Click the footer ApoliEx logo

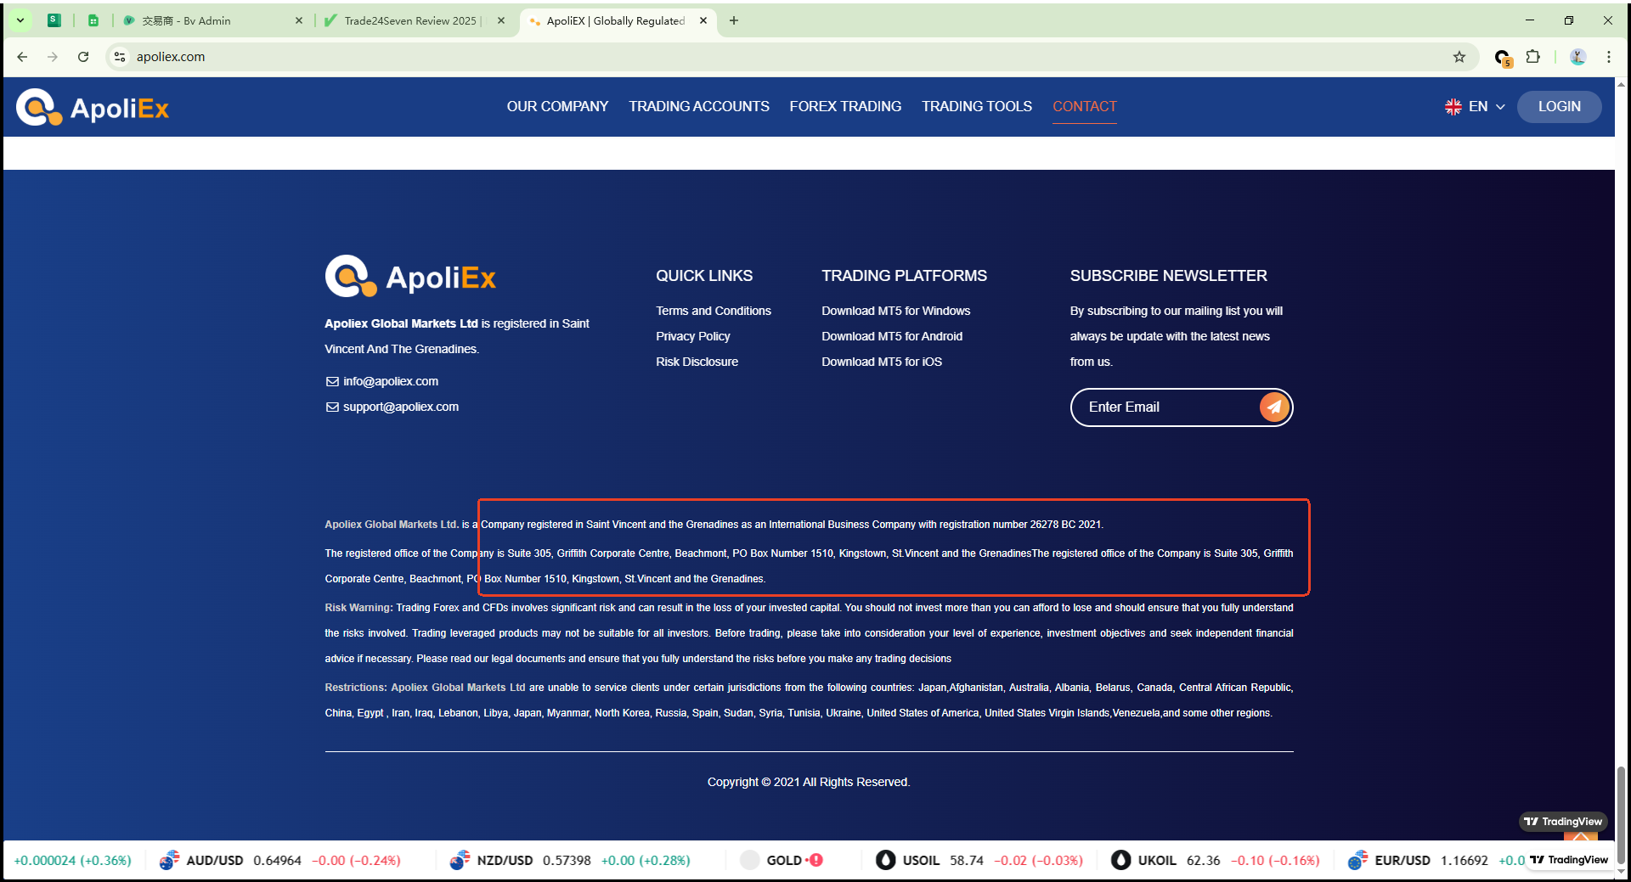pos(410,277)
